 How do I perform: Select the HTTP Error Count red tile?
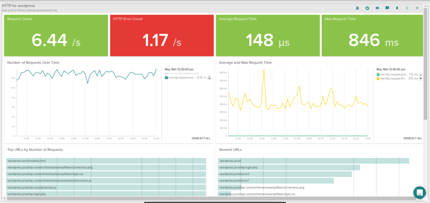pos(162,36)
